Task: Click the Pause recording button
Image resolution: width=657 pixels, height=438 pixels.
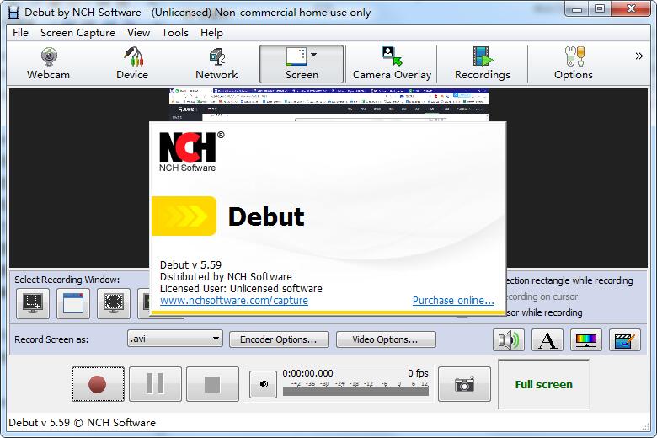Action: (156, 384)
